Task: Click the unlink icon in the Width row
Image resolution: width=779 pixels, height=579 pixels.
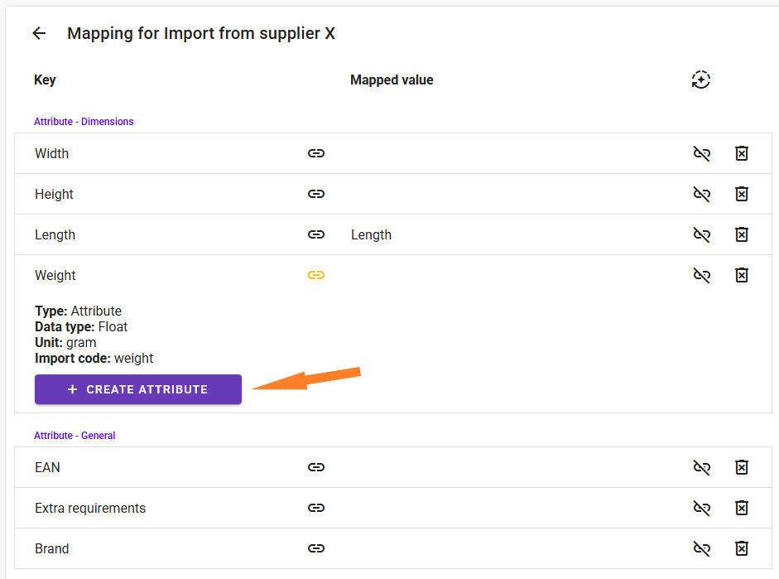Action: [701, 153]
